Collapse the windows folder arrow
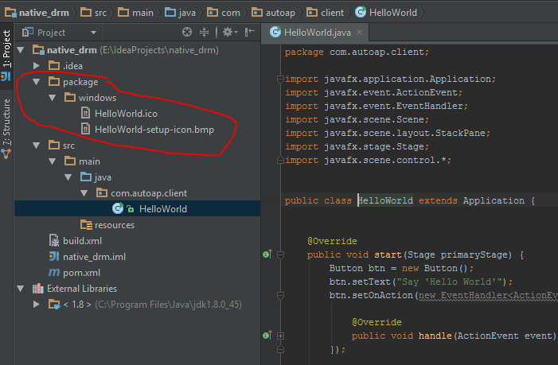 click(53, 98)
